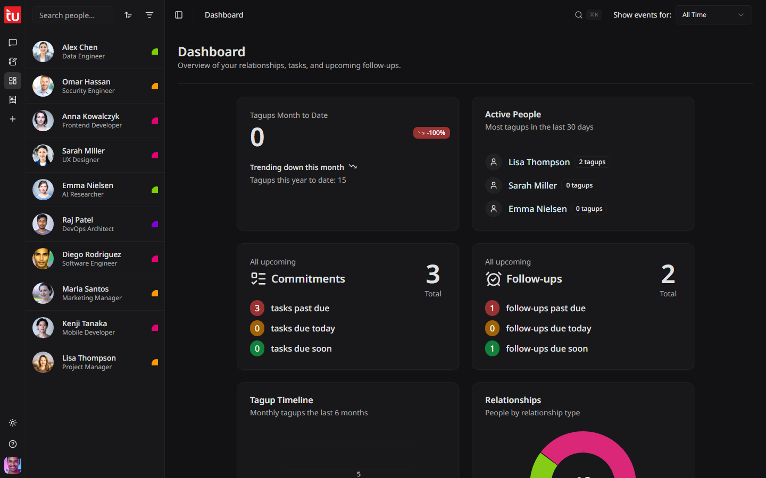Image resolution: width=766 pixels, height=478 pixels.
Task: Open the notes edit icon in sidebar
Action: (x=13, y=62)
